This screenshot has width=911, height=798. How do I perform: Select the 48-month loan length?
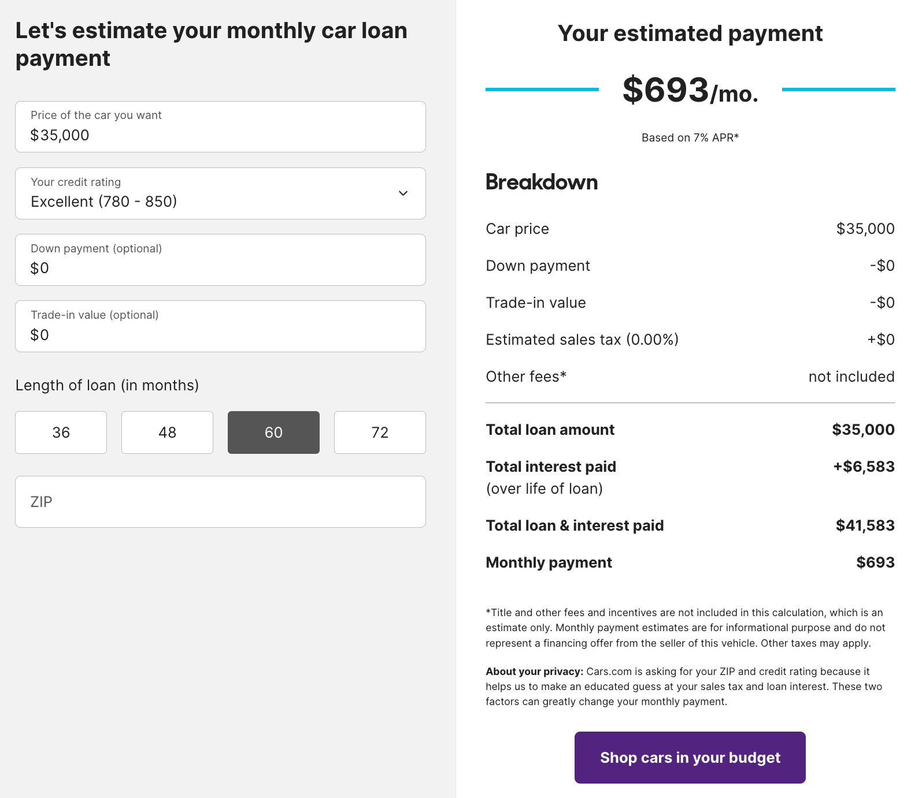coord(167,432)
